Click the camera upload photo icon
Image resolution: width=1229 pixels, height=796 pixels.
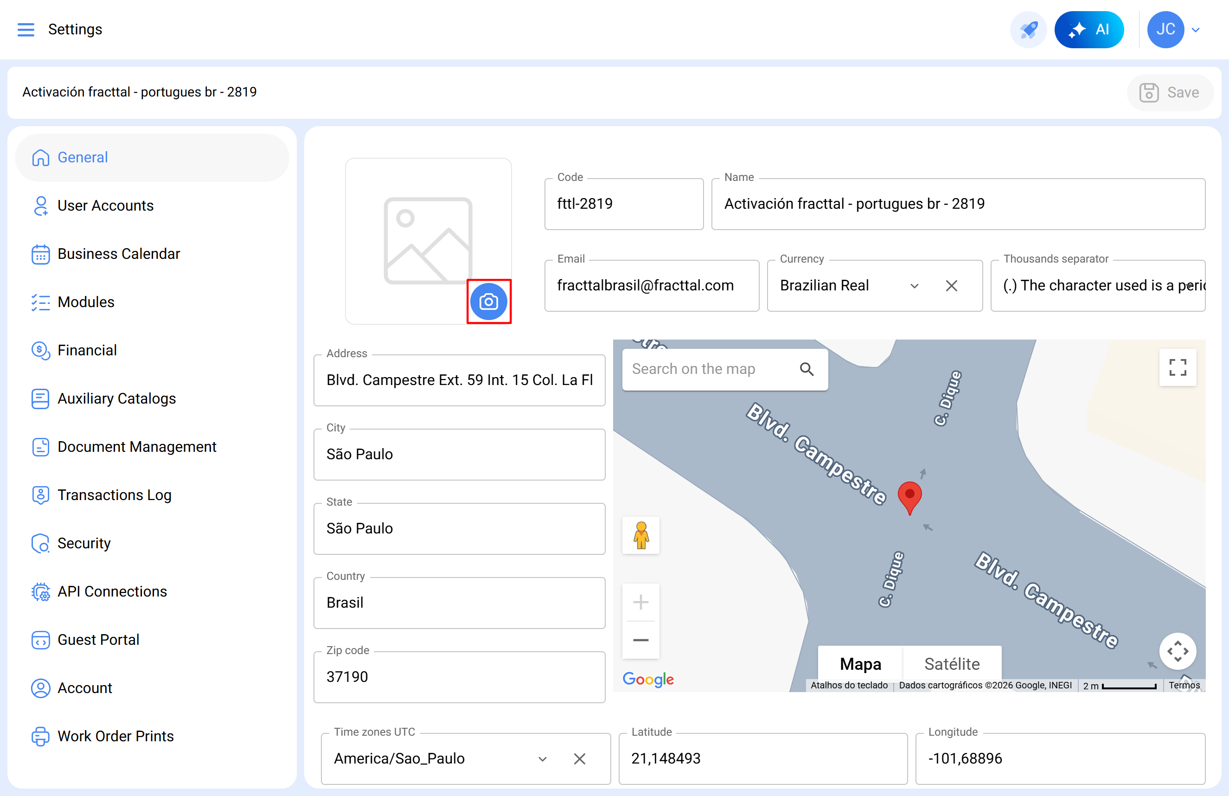pyautogui.click(x=488, y=301)
